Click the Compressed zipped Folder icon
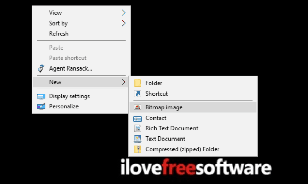 (138, 149)
